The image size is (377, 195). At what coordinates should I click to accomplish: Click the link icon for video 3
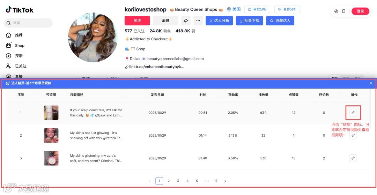(353, 158)
